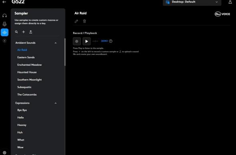The width and height of the screenshot is (236, 155).
Task: Select the Huh expression
Action: [20, 133]
